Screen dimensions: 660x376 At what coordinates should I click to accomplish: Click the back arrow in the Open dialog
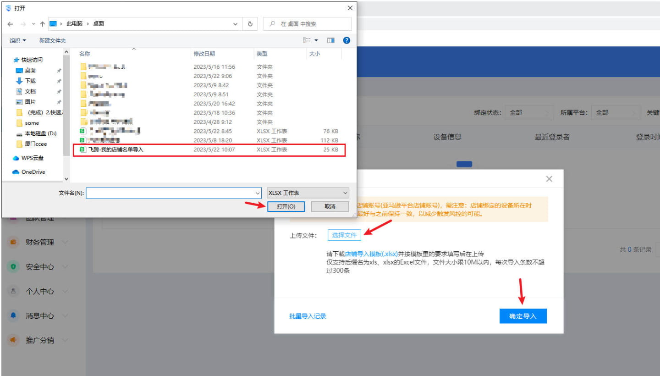coord(10,23)
